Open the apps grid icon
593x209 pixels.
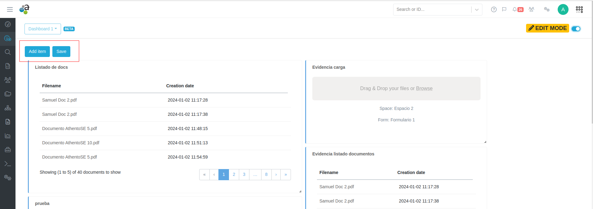click(579, 10)
